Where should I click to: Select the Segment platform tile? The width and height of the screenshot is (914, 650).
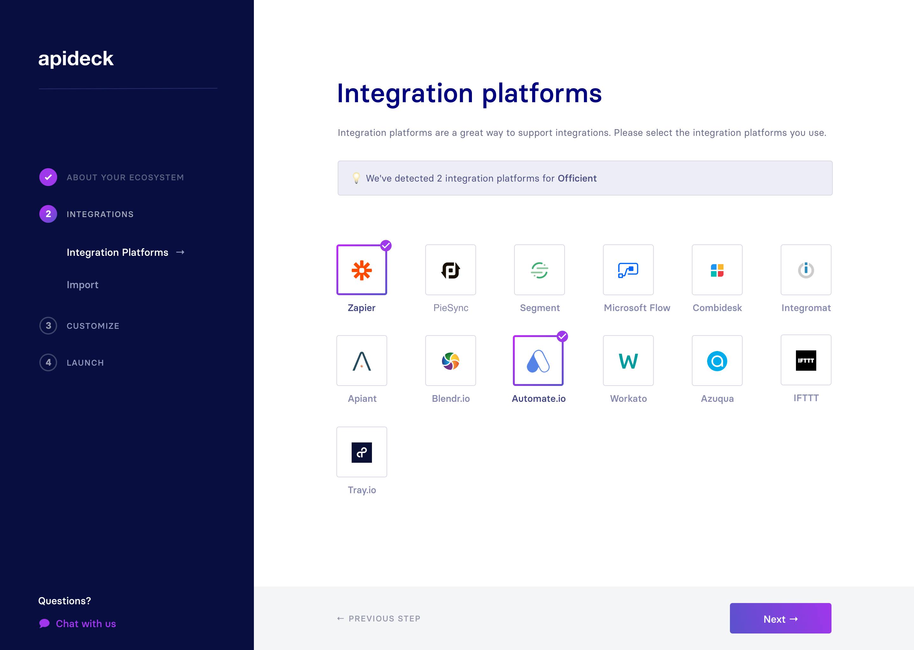[540, 270]
